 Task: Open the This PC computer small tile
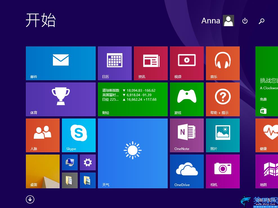pos(70,162)
